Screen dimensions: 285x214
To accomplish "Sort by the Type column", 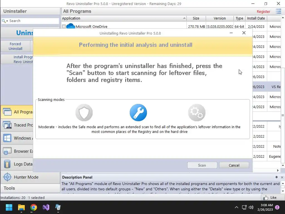I will coord(239,18).
